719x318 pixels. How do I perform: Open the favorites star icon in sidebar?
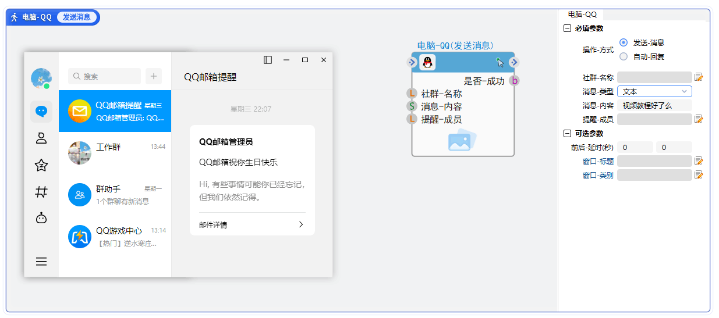(41, 166)
